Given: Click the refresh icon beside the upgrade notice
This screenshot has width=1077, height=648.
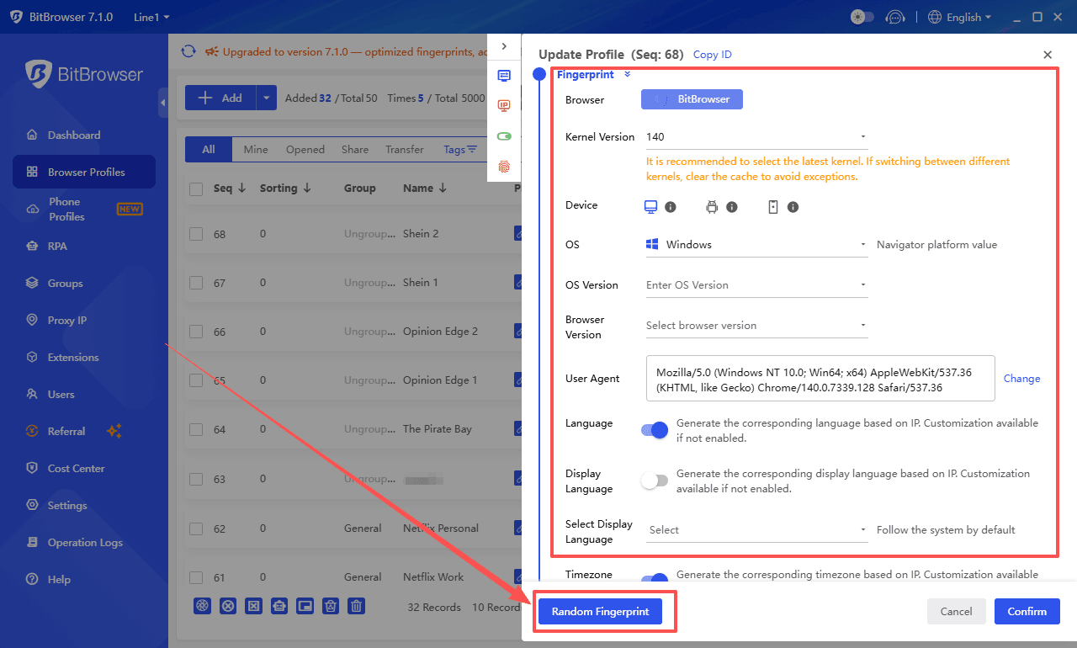Looking at the screenshot, I should 188,51.
